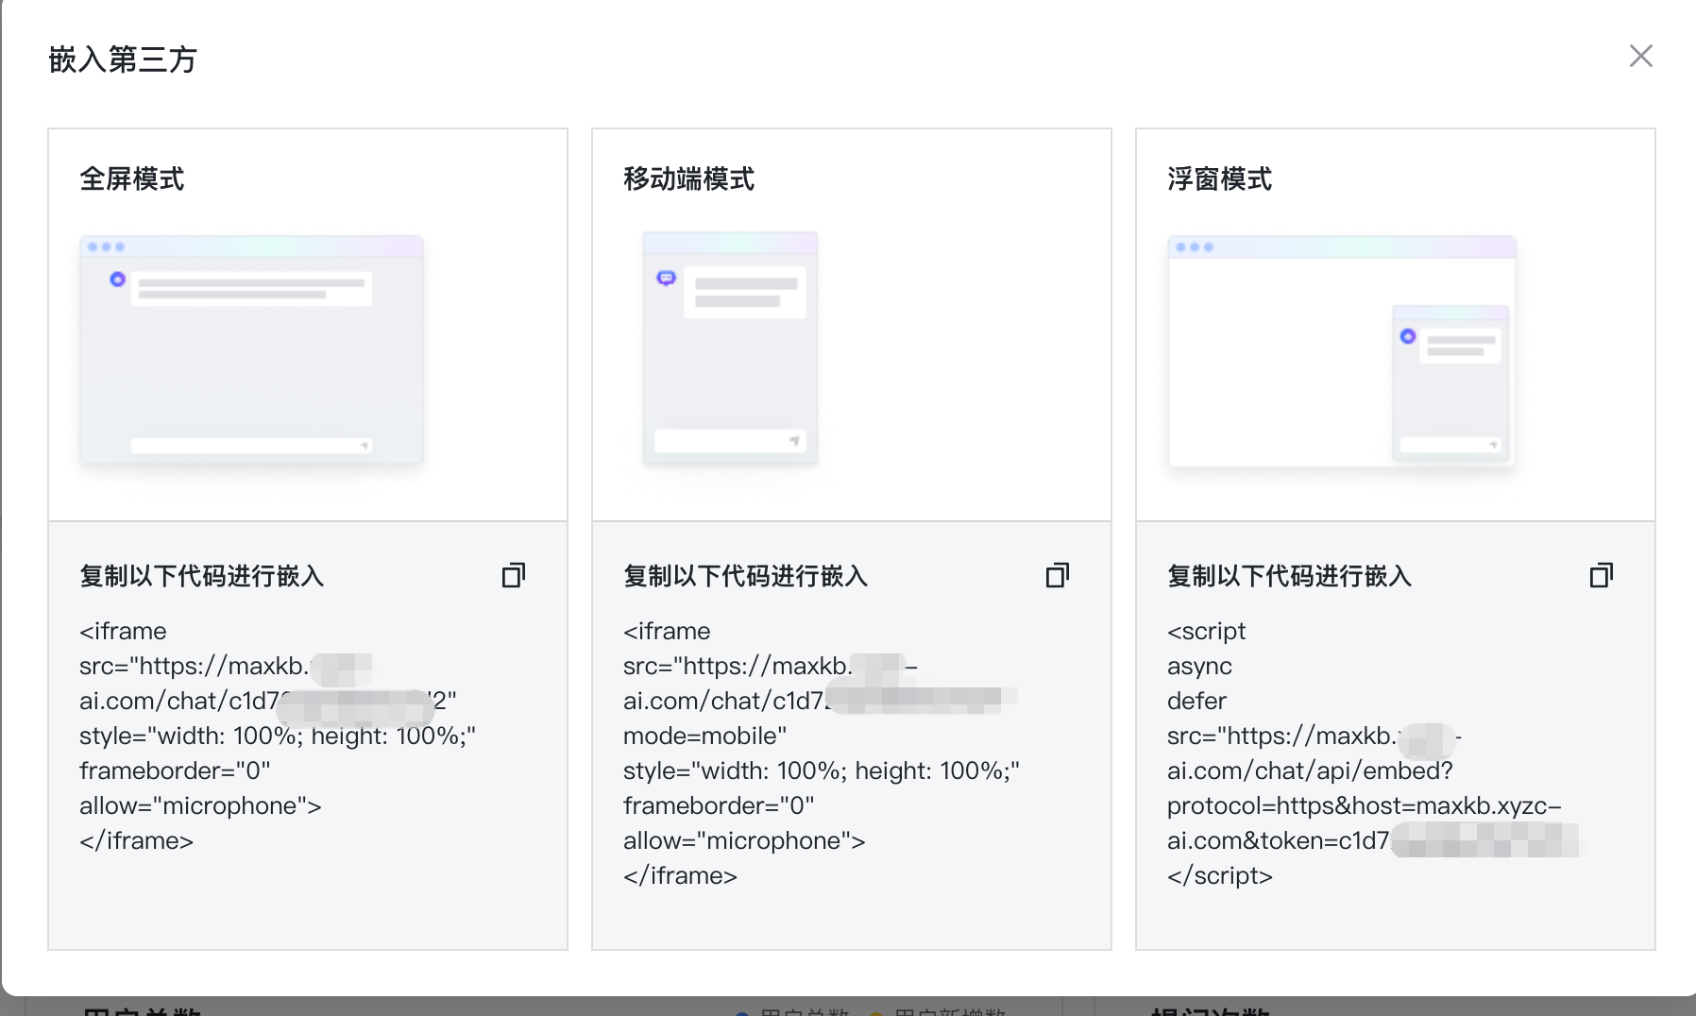Screen dimensions: 1696x1016
Task: Click the 浮窗模式 heading
Action: [x=1220, y=178]
